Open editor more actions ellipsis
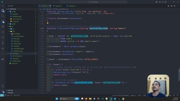This screenshot has width=180, height=101. (177, 6)
